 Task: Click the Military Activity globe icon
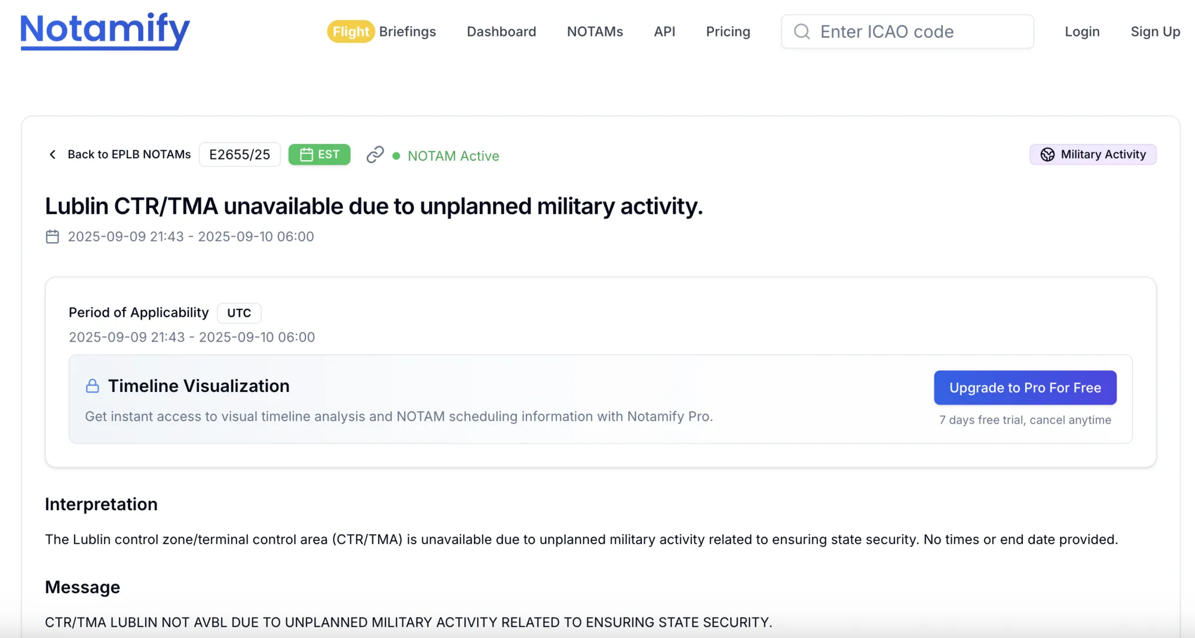(x=1047, y=155)
